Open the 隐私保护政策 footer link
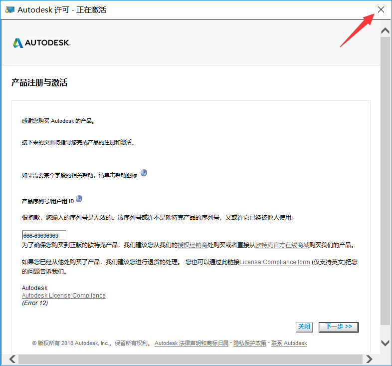 coord(250,344)
